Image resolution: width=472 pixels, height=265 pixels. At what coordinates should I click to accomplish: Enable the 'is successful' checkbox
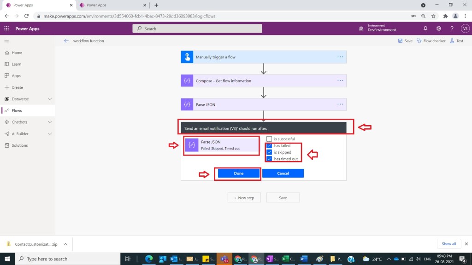(269, 139)
